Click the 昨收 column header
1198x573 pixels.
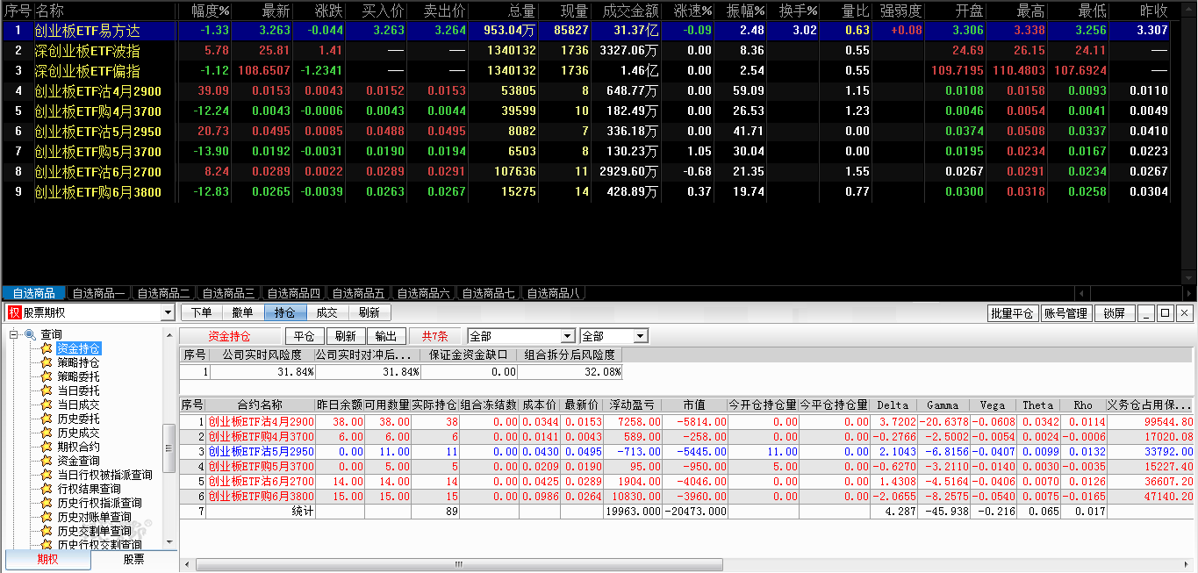click(1154, 11)
